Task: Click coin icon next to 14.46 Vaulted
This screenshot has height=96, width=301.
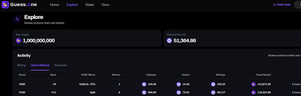Action: pos(179,84)
